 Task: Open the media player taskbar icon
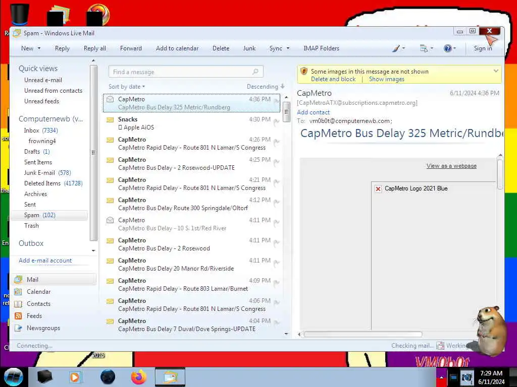click(75, 377)
